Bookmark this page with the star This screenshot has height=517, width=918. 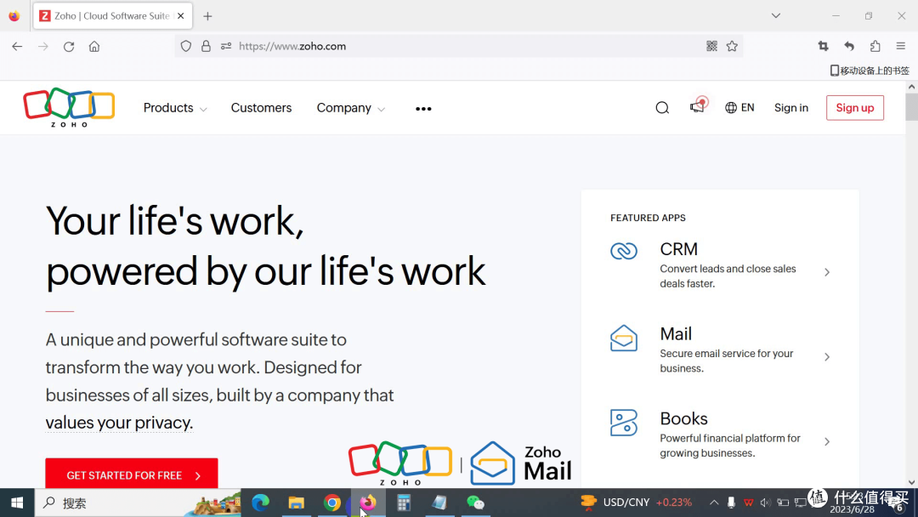point(732,46)
